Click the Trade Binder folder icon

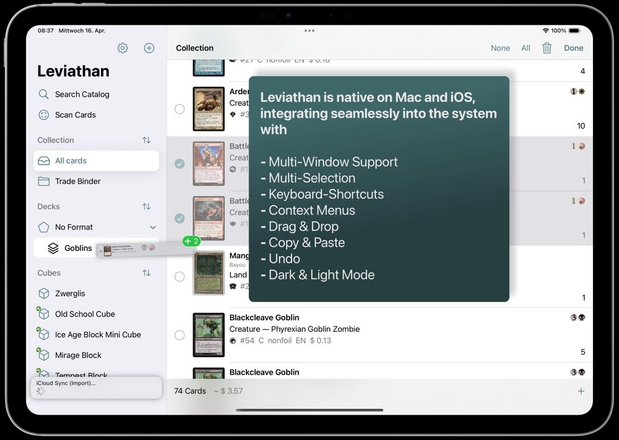[x=43, y=181]
